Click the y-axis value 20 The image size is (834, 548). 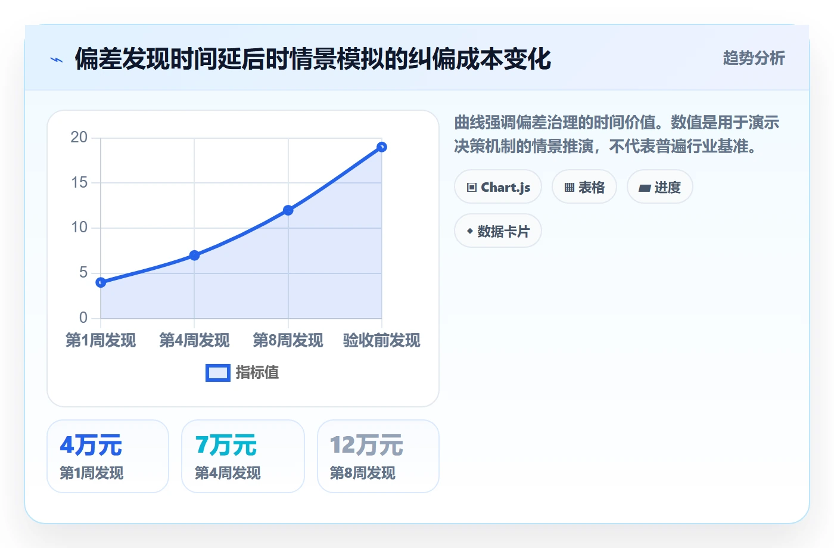pyautogui.click(x=79, y=138)
